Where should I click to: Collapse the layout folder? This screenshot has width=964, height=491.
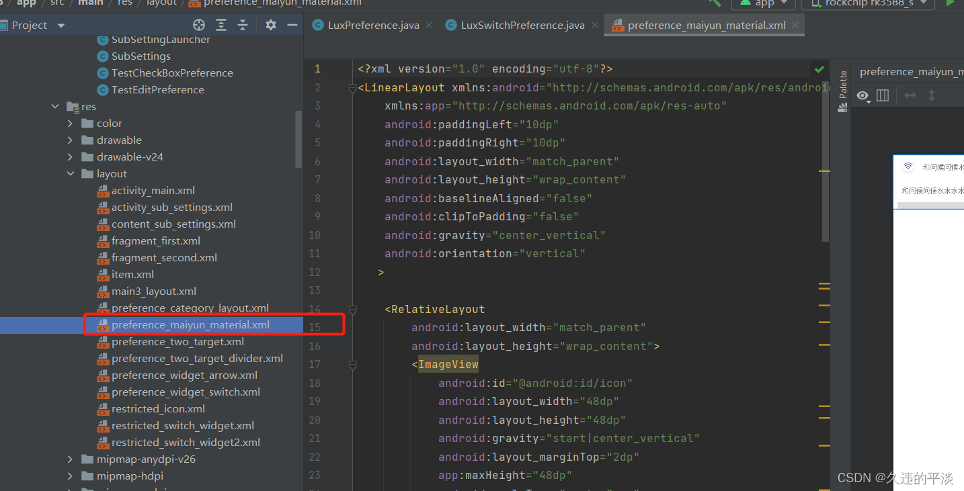pyautogui.click(x=70, y=174)
